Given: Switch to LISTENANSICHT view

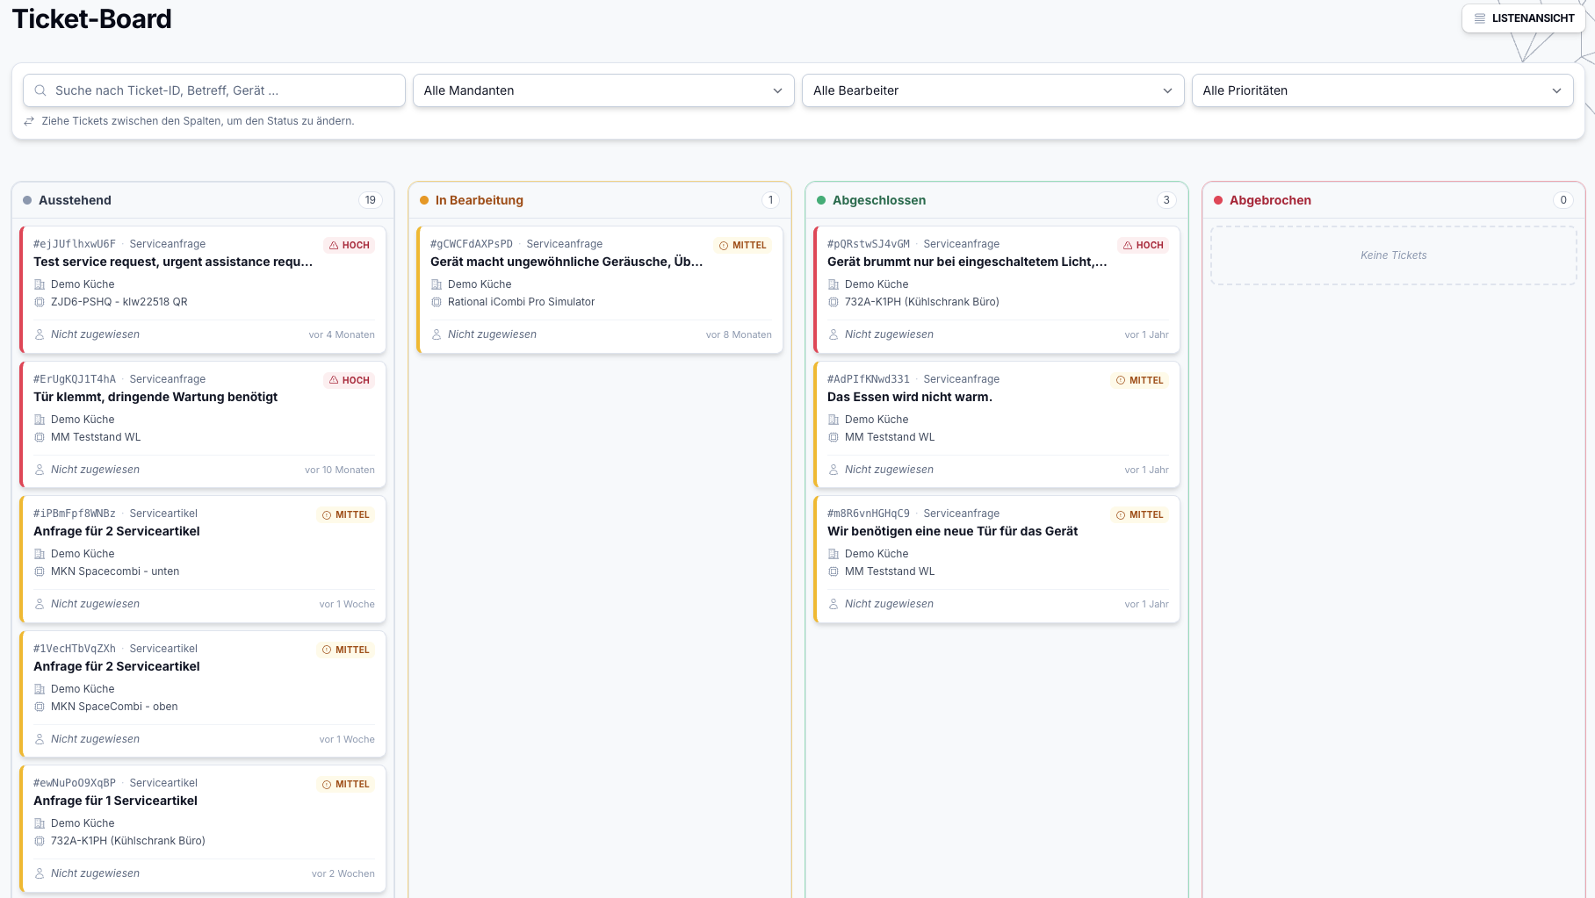Looking at the screenshot, I should [x=1523, y=18].
